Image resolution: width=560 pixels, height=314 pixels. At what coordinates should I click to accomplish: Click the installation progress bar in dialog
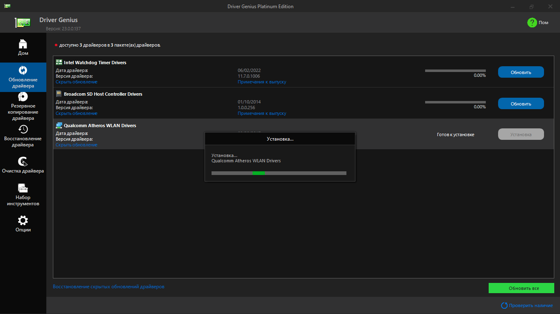[x=279, y=173]
